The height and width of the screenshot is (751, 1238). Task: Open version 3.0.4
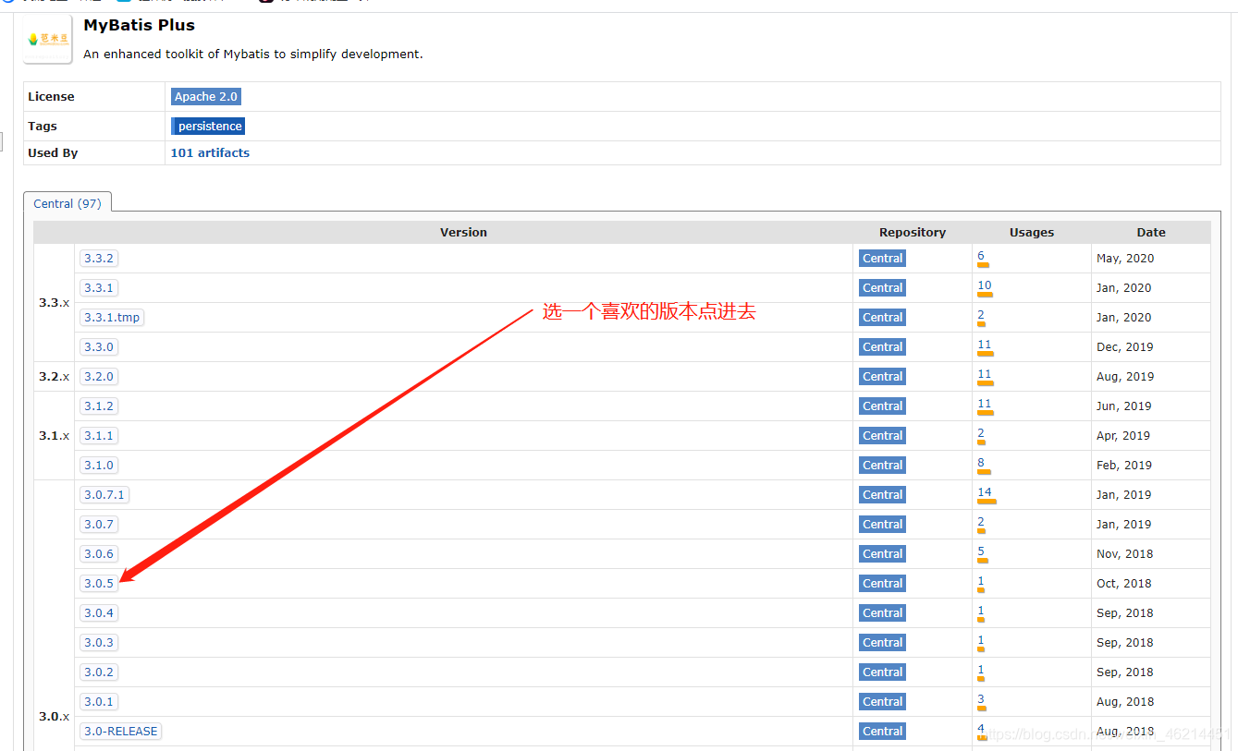coord(99,612)
